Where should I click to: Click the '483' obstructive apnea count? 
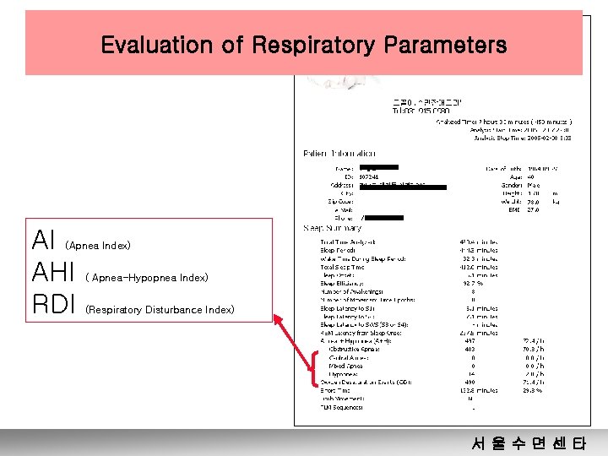[470, 350]
